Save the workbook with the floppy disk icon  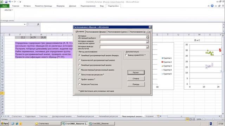[x=6, y=2]
